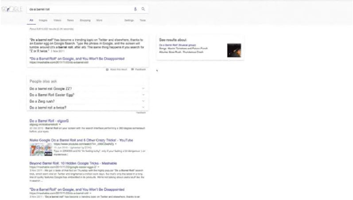The image size is (353, 200).
Task: Open 'Do a Barrel Roll - elgooG' result
Action: (x=49, y=121)
